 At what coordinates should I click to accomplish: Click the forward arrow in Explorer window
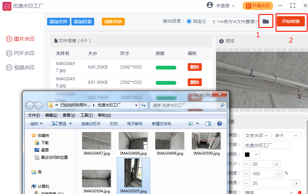pos(38,106)
